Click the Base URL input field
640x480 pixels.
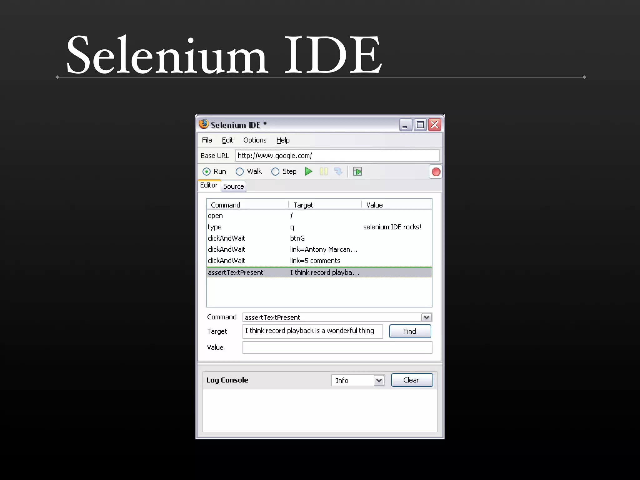pyautogui.click(x=337, y=156)
